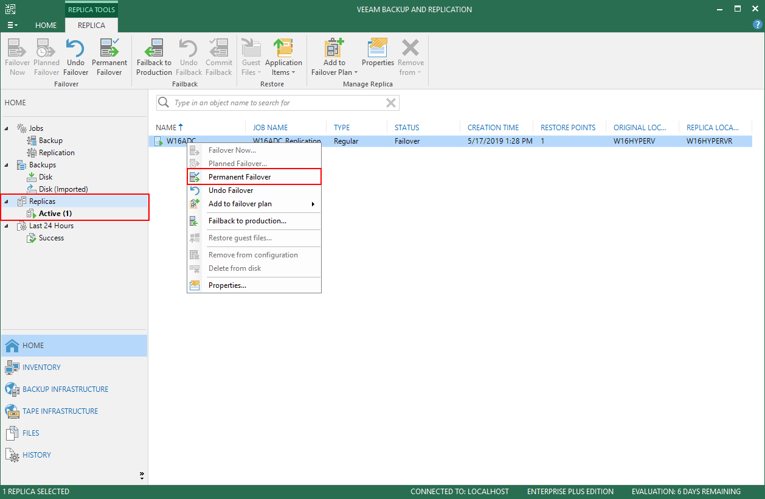Sort by the RESTORE POINTS column
This screenshot has width=765, height=499.
(x=568, y=128)
